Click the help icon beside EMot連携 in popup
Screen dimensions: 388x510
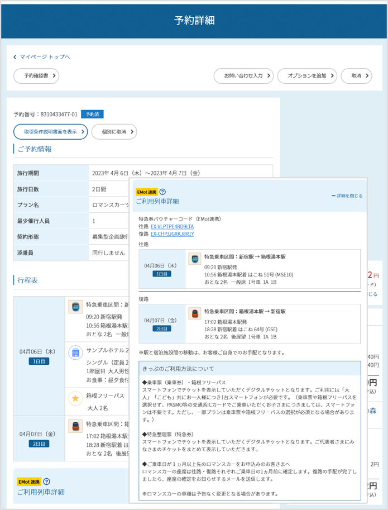(162, 192)
